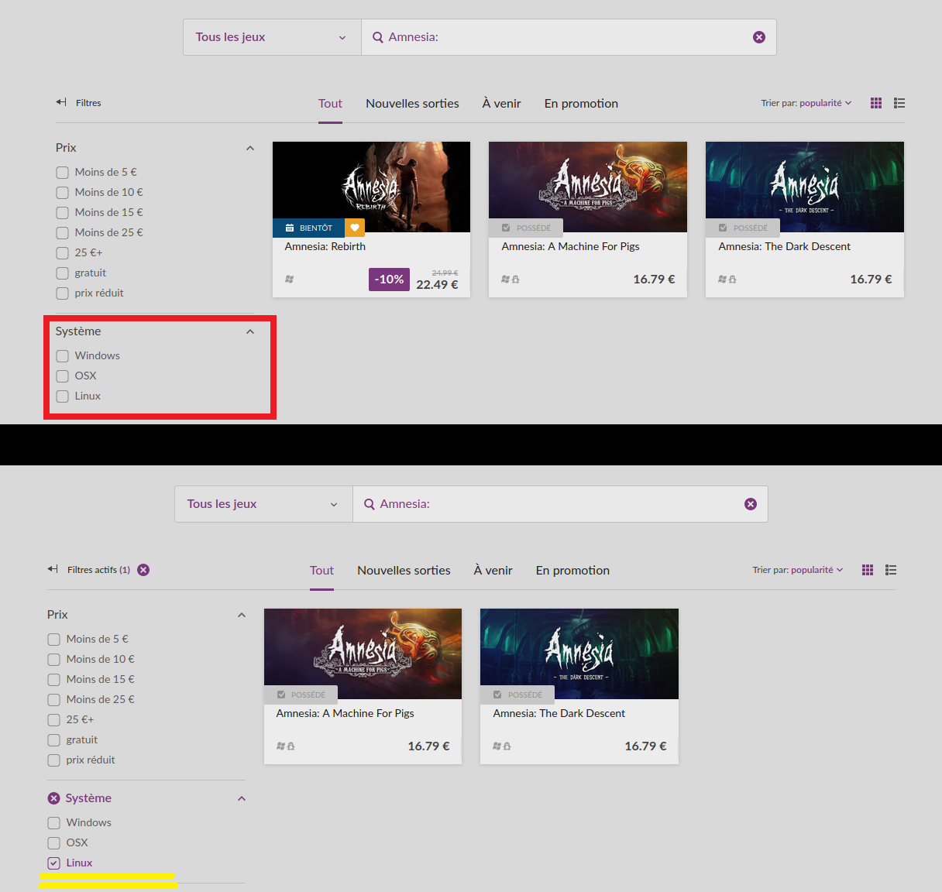Click Windows icon on bottom Dark Descent card

tap(497, 746)
